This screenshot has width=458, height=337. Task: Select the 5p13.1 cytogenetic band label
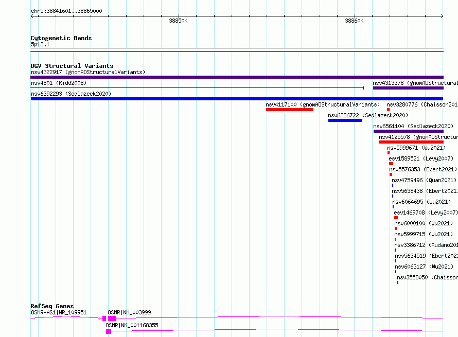[x=40, y=44]
